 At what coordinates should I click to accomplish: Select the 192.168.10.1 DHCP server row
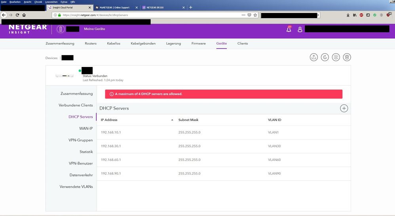click(x=224, y=132)
